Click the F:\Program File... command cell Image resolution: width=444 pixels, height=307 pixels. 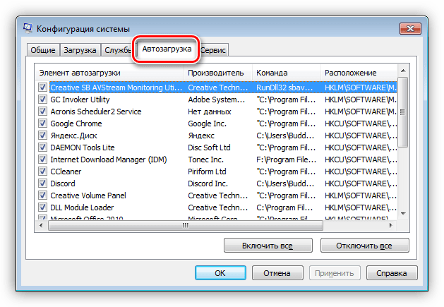click(x=287, y=159)
